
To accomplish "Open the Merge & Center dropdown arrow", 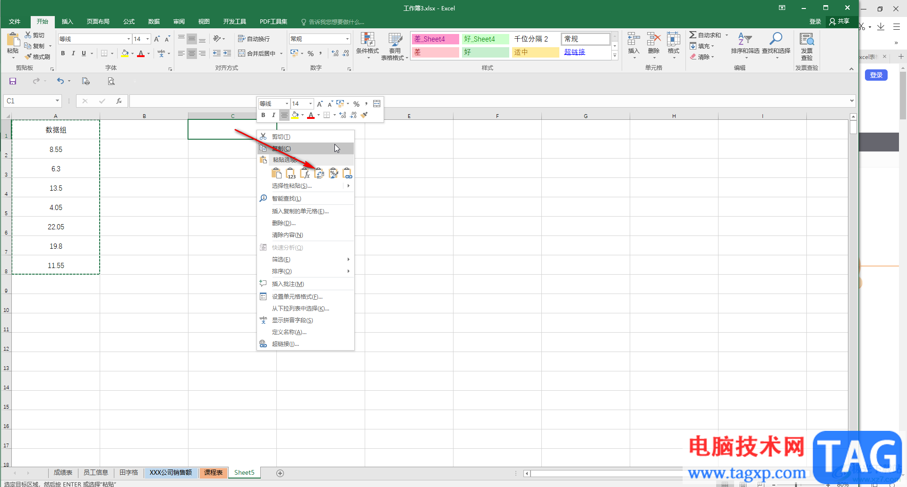I will (281, 53).
